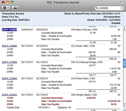Select customer text 1012 Smart A&C, USD
Viewport: 126px width, 111px height.
point(83,46)
